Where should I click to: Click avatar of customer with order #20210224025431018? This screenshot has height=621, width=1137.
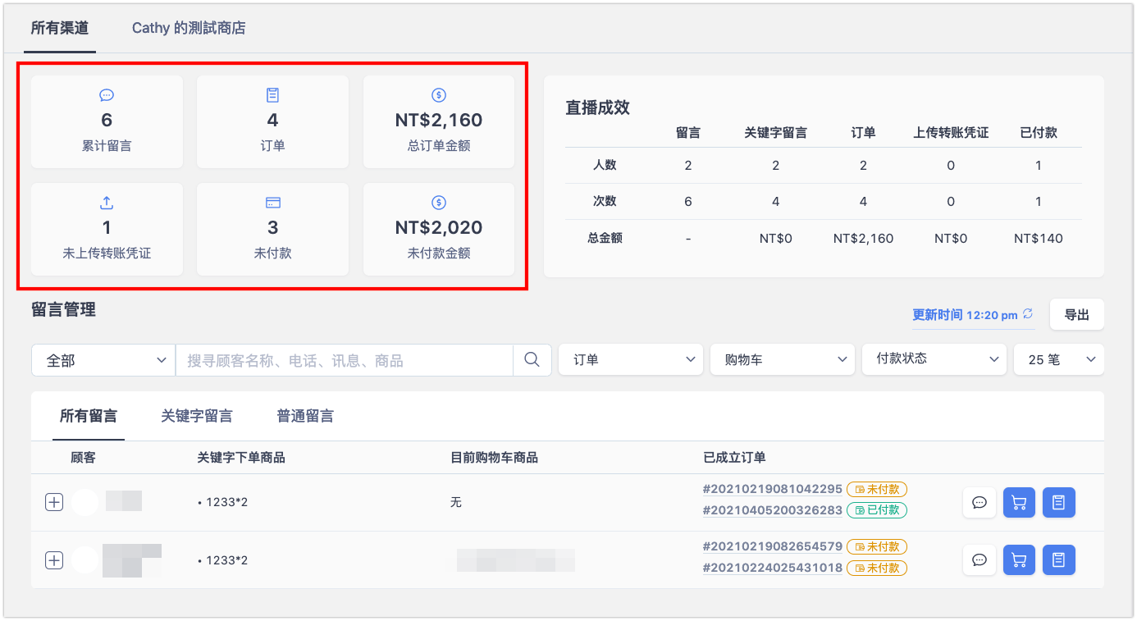pyautogui.click(x=85, y=559)
